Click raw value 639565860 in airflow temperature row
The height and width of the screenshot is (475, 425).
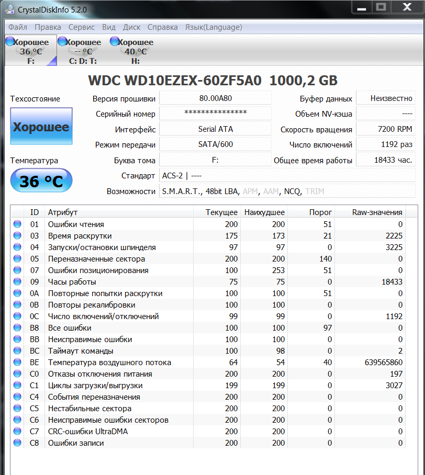pyautogui.click(x=384, y=363)
